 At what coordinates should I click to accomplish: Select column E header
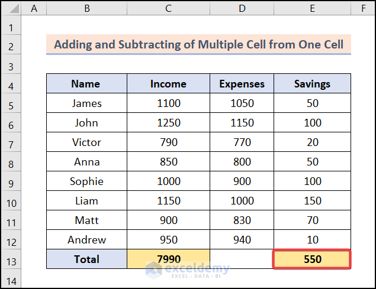tap(312, 8)
